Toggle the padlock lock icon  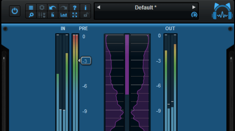pos(85,15)
